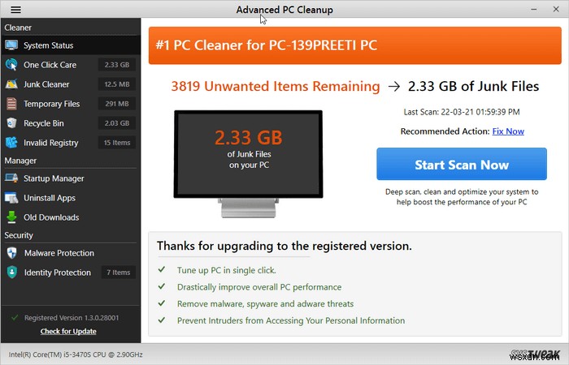Click the Identity Protection shield icon
This screenshot has width=569, height=365.
point(11,273)
